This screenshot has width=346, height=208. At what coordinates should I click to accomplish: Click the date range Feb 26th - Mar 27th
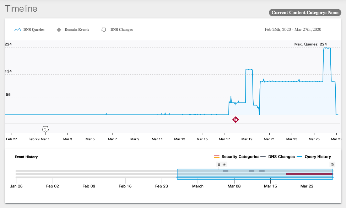click(x=293, y=29)
